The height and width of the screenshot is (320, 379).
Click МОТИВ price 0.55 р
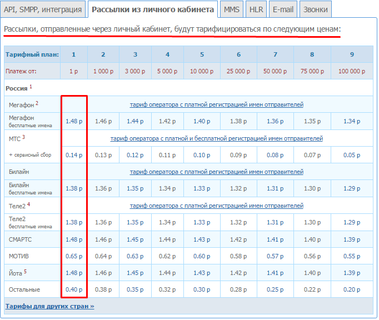click(x=352, y=256)
